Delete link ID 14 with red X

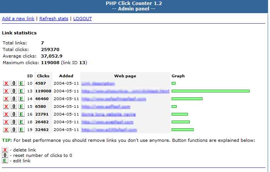[x=6, y=99]
